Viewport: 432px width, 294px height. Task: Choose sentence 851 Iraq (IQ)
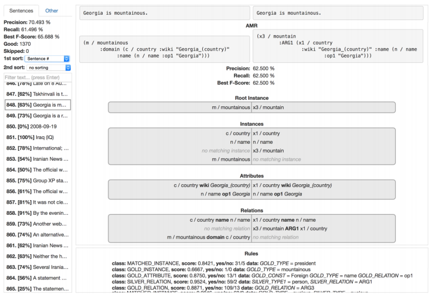37,137
